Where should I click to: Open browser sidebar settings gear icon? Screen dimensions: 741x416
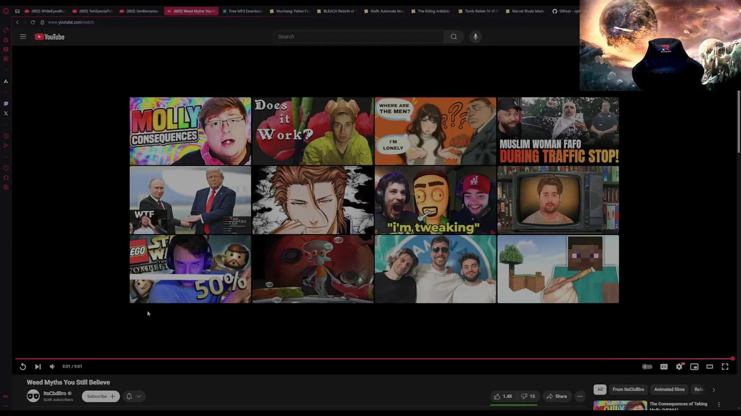[x=6, y=187]
